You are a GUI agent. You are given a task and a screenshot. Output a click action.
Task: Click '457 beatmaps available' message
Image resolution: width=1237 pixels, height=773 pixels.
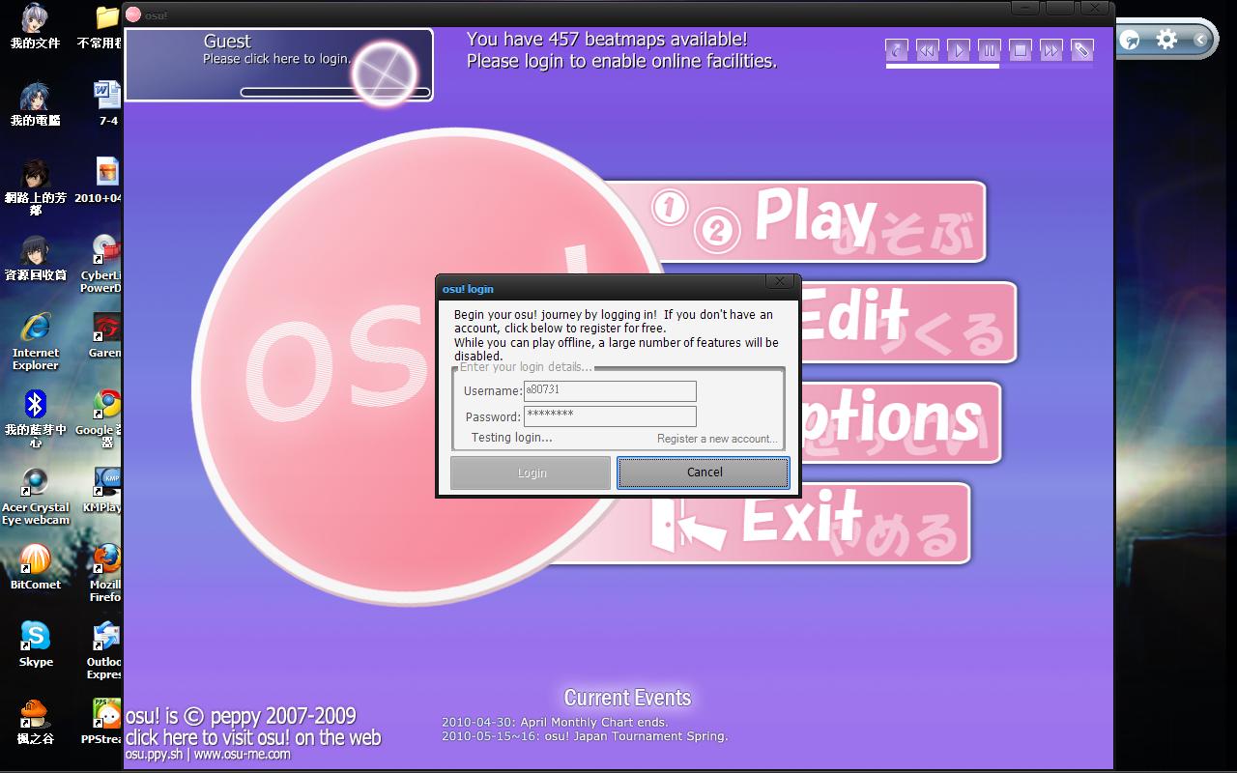pos(607,40)
